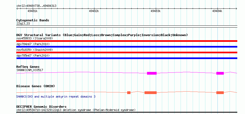Click the 49483k ruler tick label

(156, 11)
